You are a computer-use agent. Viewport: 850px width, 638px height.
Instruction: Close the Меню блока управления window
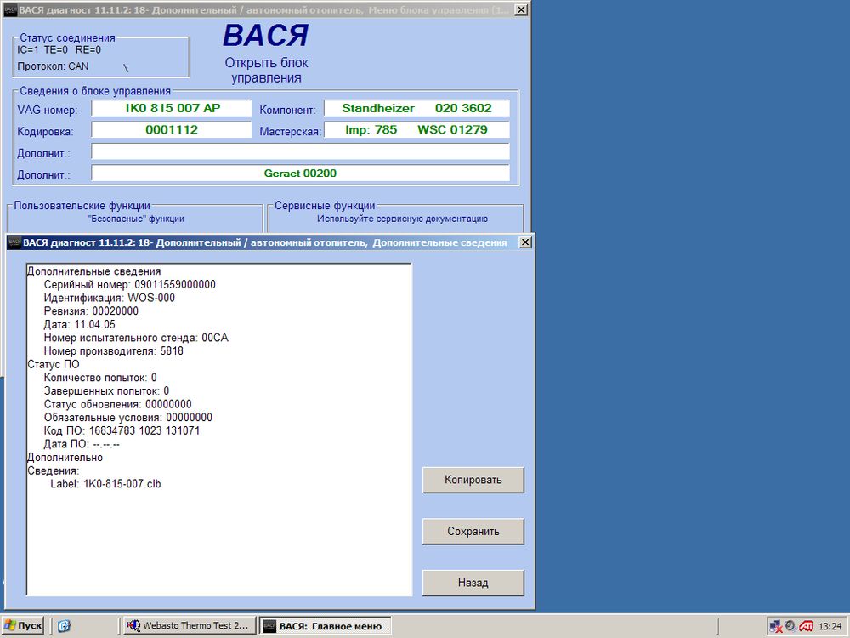(520, 9)
